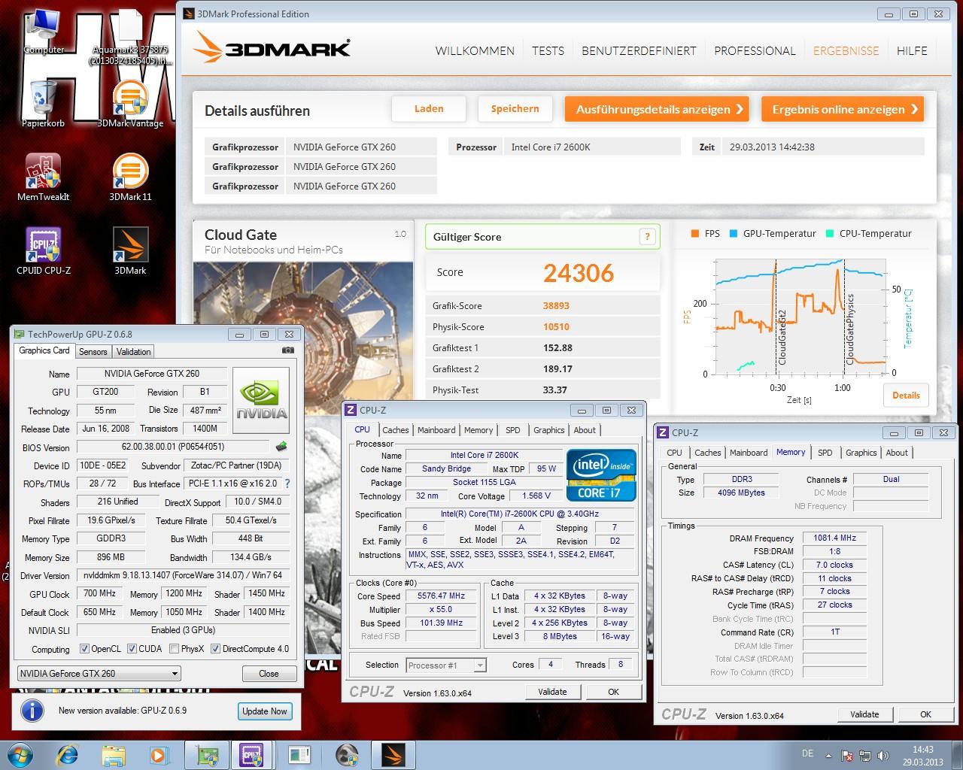Switch to GPU-Z Sensors tab

(x=93, y=351)
